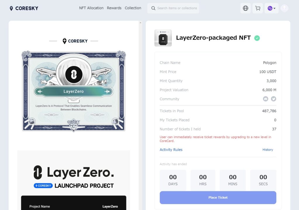The height and width of the screenshot is (210, 299).
Task: Open the Twitter community link
Action: coord(273,99)
